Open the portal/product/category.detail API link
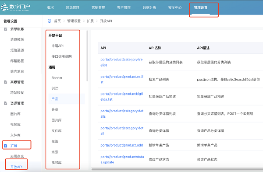The height and width of the screenshot is (172, 263). [122, 130]
